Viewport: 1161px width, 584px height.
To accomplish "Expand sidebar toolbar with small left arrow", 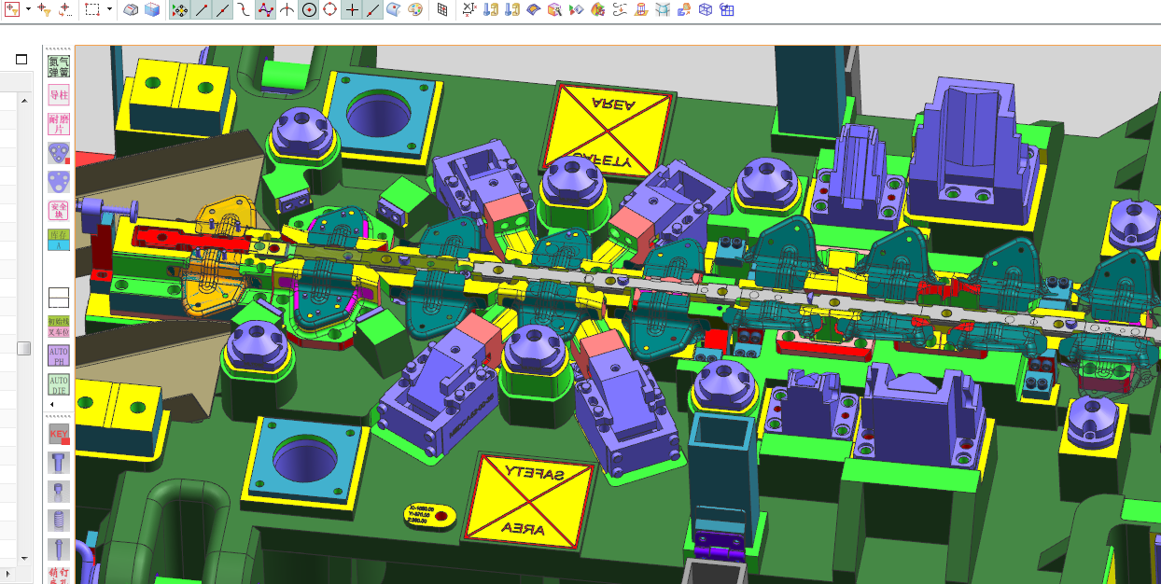I will coord(51,404).
